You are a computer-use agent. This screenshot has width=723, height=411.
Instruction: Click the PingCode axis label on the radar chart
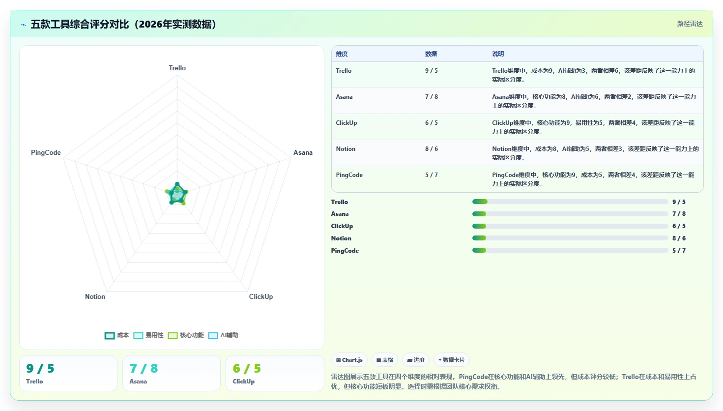point(46,153)
